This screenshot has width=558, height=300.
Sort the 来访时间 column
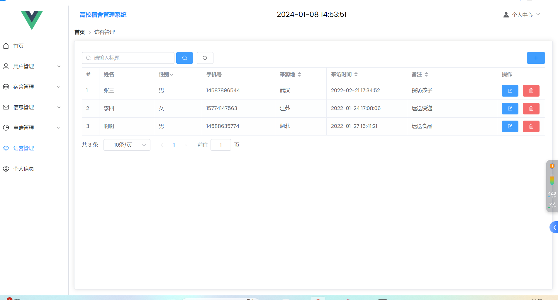(356, 74)
